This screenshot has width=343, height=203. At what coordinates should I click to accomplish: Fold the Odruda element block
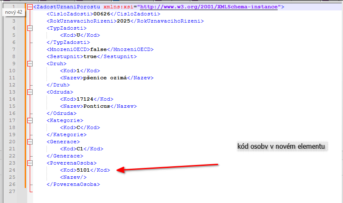point(29,92)
